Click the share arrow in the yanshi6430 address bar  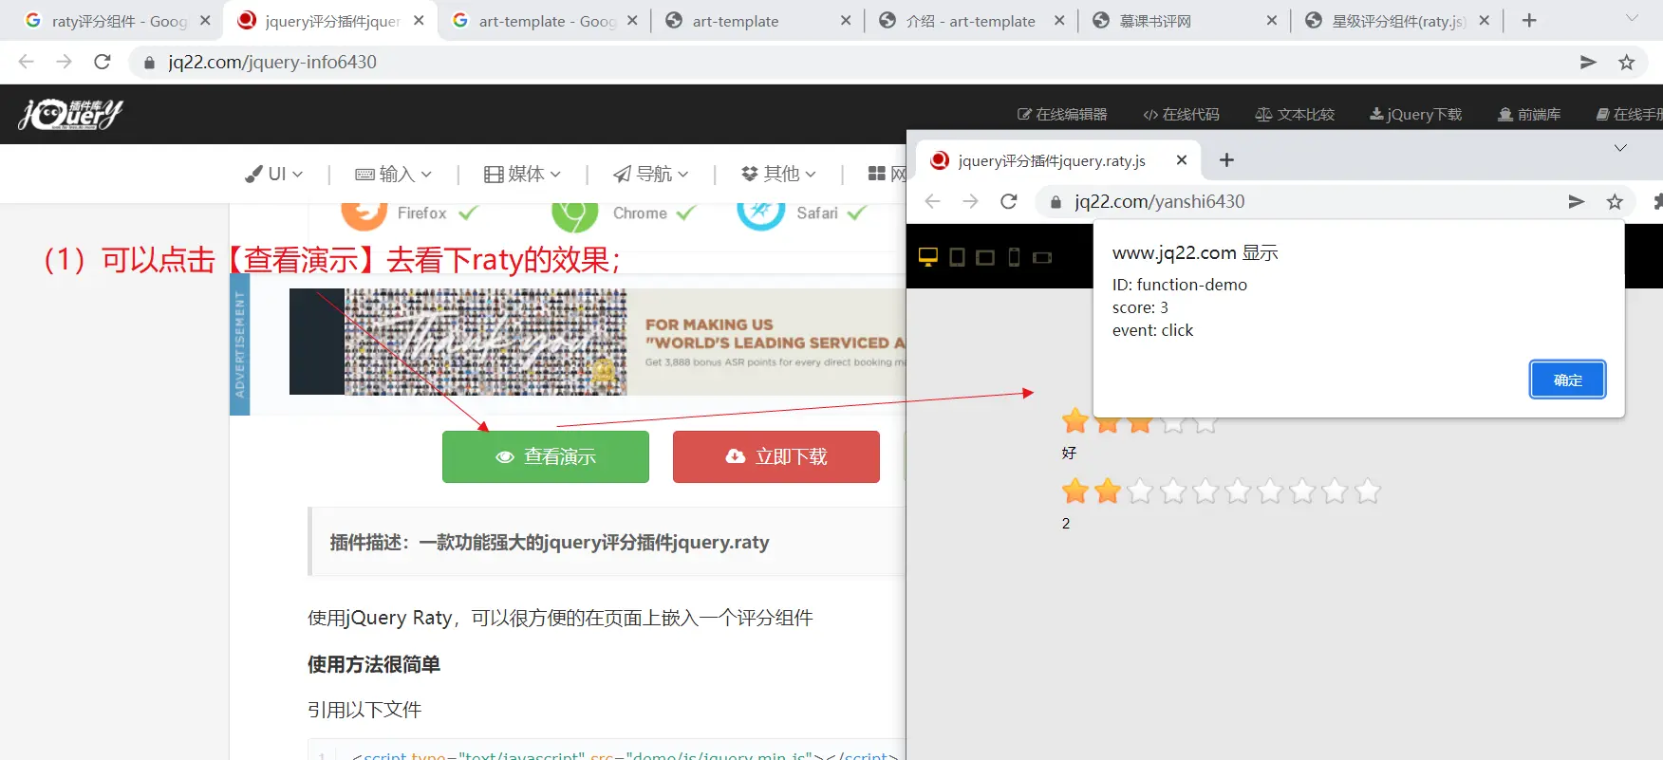pos(1577,201)
